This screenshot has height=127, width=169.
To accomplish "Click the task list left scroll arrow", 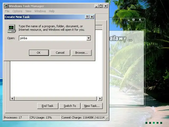I will tap(12, 98).
